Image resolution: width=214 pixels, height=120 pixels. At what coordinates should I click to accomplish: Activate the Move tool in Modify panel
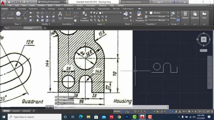[38, 13]
